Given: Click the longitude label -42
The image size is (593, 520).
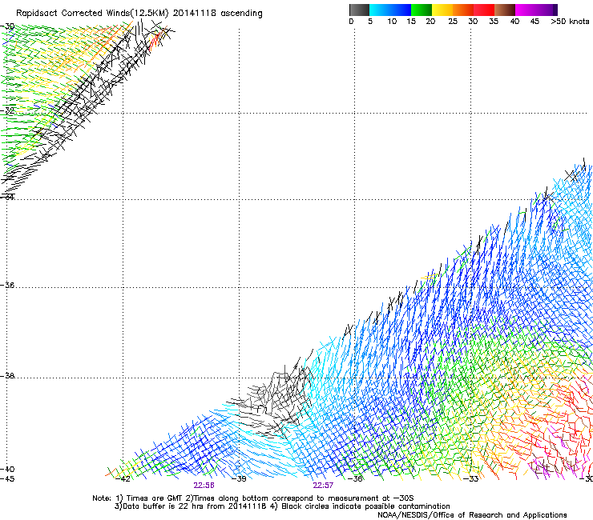Looking at the screenshot, I should pyautogui.click(x=123, y=479).
